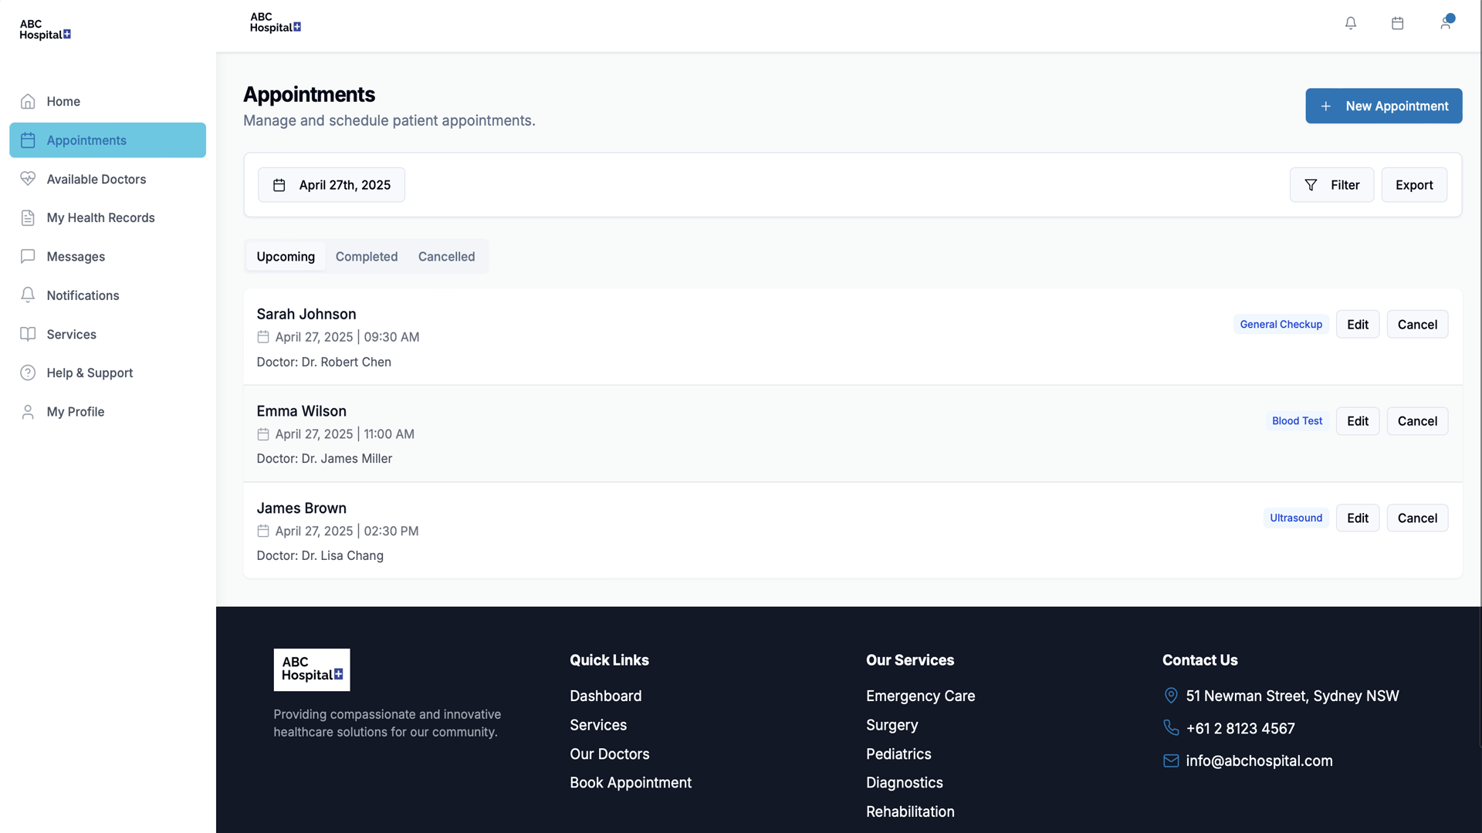The image size is (1482, 833).
Task: Click the New Appointment button
Action: click(x=1383, y=106)
